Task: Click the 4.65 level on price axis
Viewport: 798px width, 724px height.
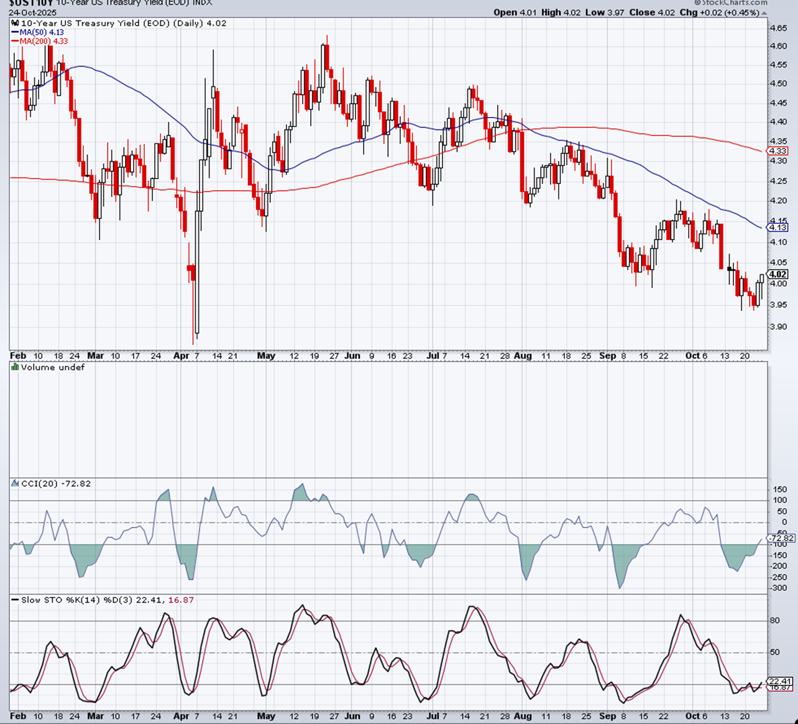Action: pyautogui.click(x=779, y=28)
